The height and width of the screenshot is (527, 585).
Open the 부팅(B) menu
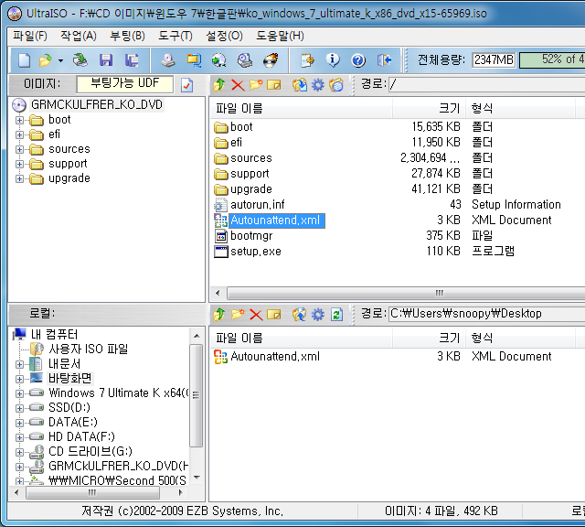tap(127, 36)
